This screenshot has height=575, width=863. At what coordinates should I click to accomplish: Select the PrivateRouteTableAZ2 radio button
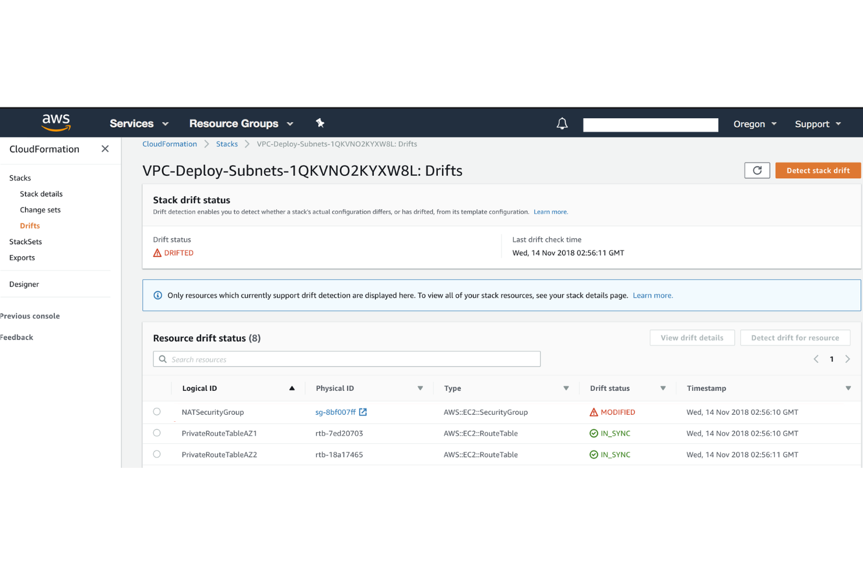click(157, 454)
